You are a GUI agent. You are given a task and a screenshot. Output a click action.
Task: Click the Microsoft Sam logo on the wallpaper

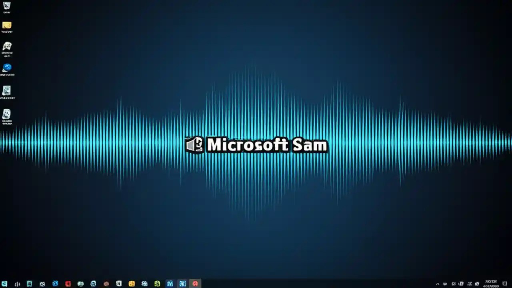(256, 145)
